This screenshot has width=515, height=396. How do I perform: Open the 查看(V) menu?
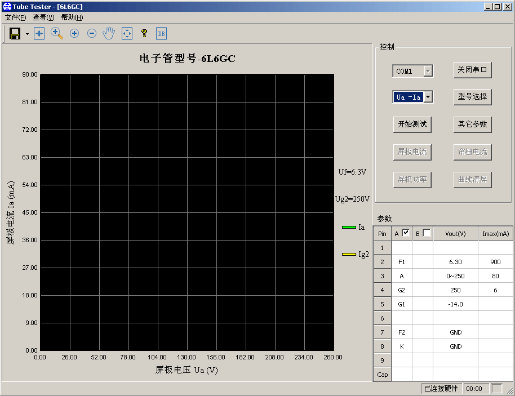click(x=43, y=17)
